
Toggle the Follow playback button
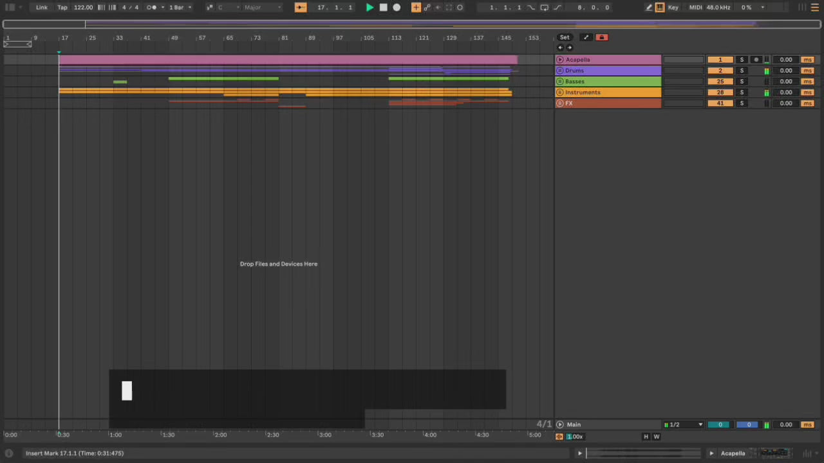click(301, 7)
